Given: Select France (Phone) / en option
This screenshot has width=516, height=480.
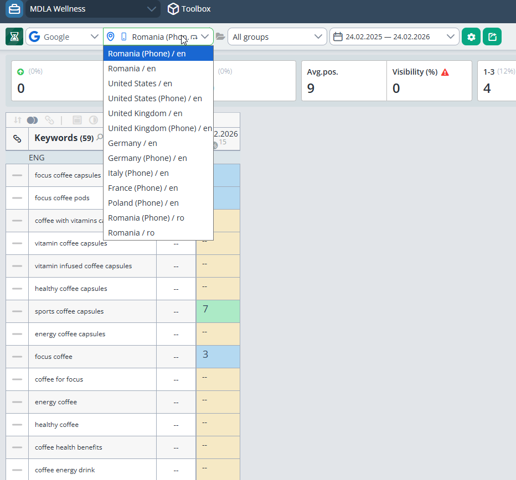Looking at the screenshot, I should click(x=158, y=188).
